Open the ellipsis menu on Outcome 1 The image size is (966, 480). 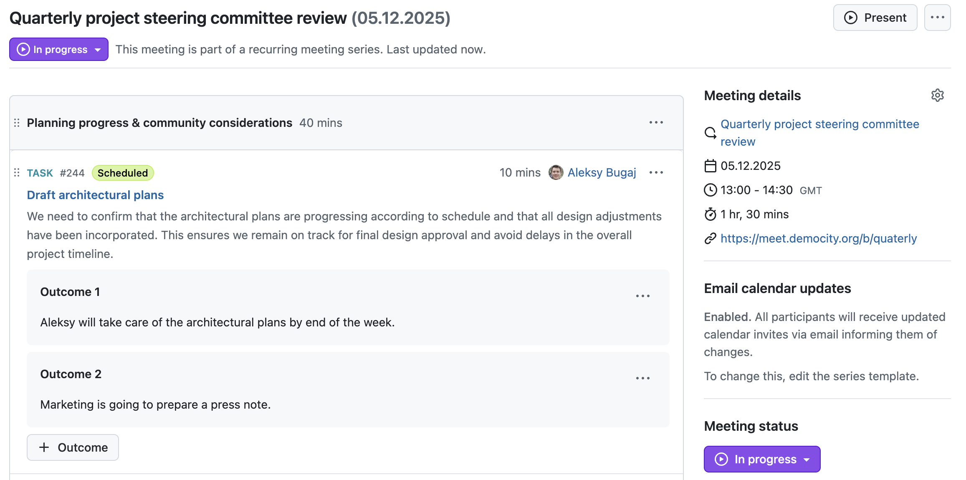click(x=643, y=296)
